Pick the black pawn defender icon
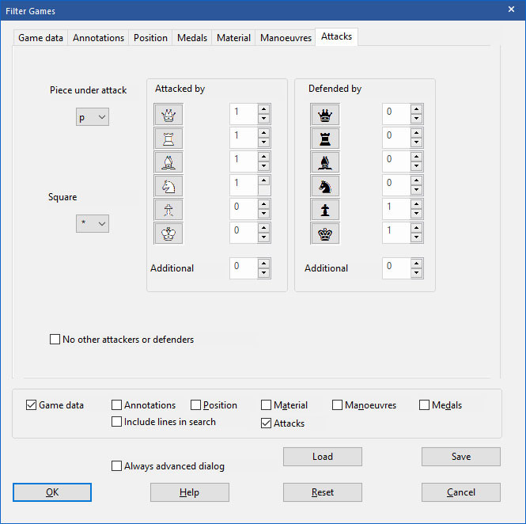526x524 pixels. (x=325, y=209)
